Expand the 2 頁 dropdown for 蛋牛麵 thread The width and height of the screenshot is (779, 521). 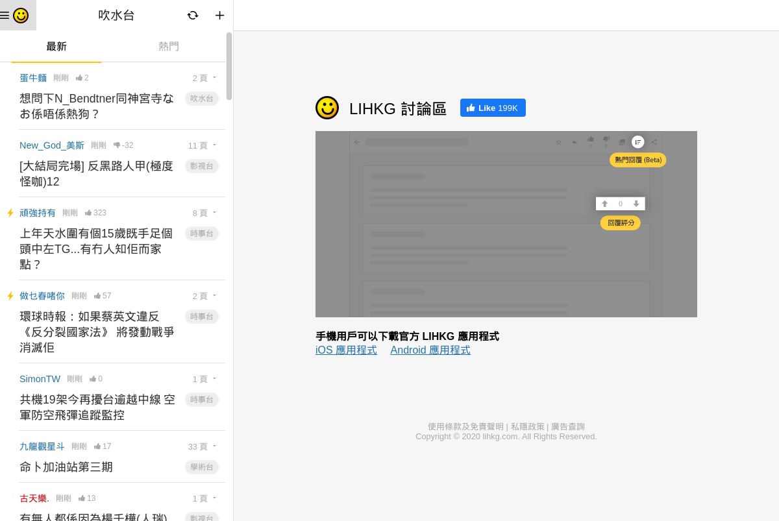click(205, 78)
